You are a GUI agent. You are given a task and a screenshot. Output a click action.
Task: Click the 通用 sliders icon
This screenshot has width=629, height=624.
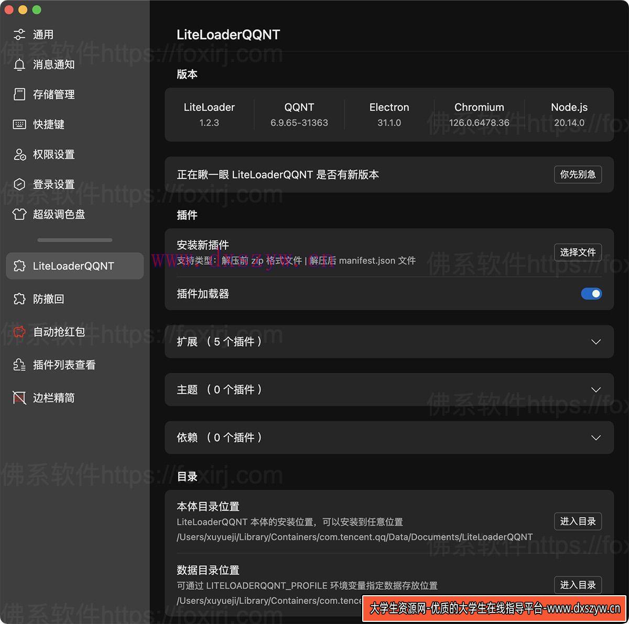pyautogui.click(x=19, y=35)
